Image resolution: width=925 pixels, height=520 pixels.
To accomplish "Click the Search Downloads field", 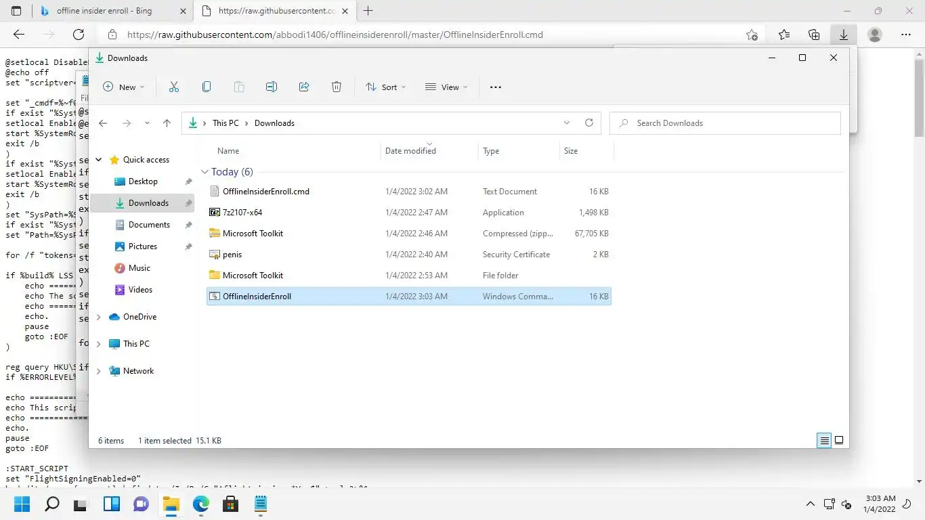I will (725, 123).
